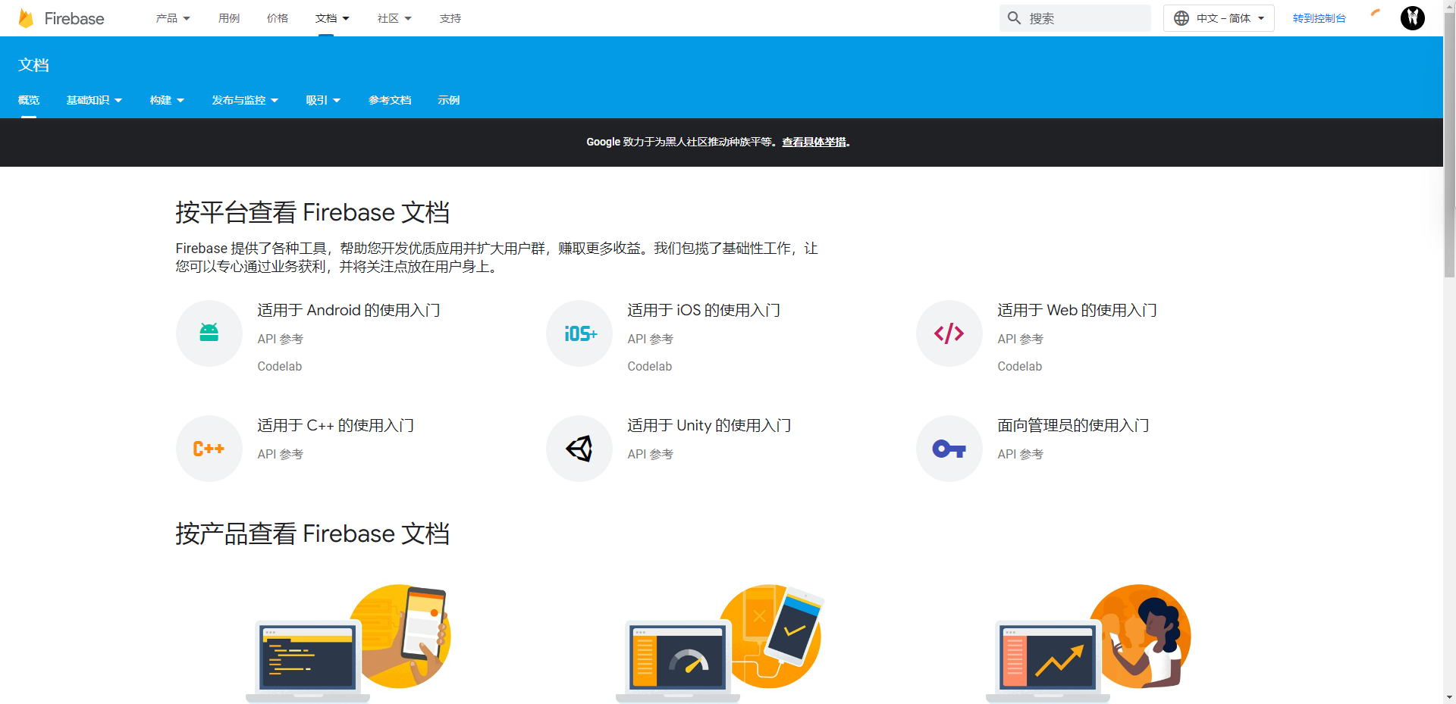Image resolution: width=1456 pixels, height=704 pixels.
Task: Click API 参考 under Android
Action: coord(281,339)
